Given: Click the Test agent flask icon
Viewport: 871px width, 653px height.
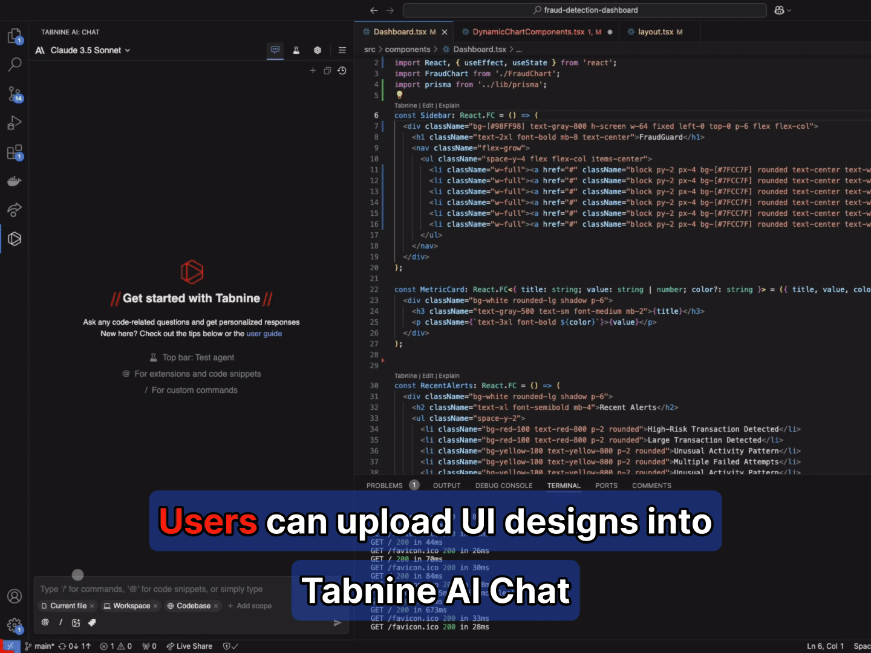Looking at the screenshot, I should click(x=296, y=50).
